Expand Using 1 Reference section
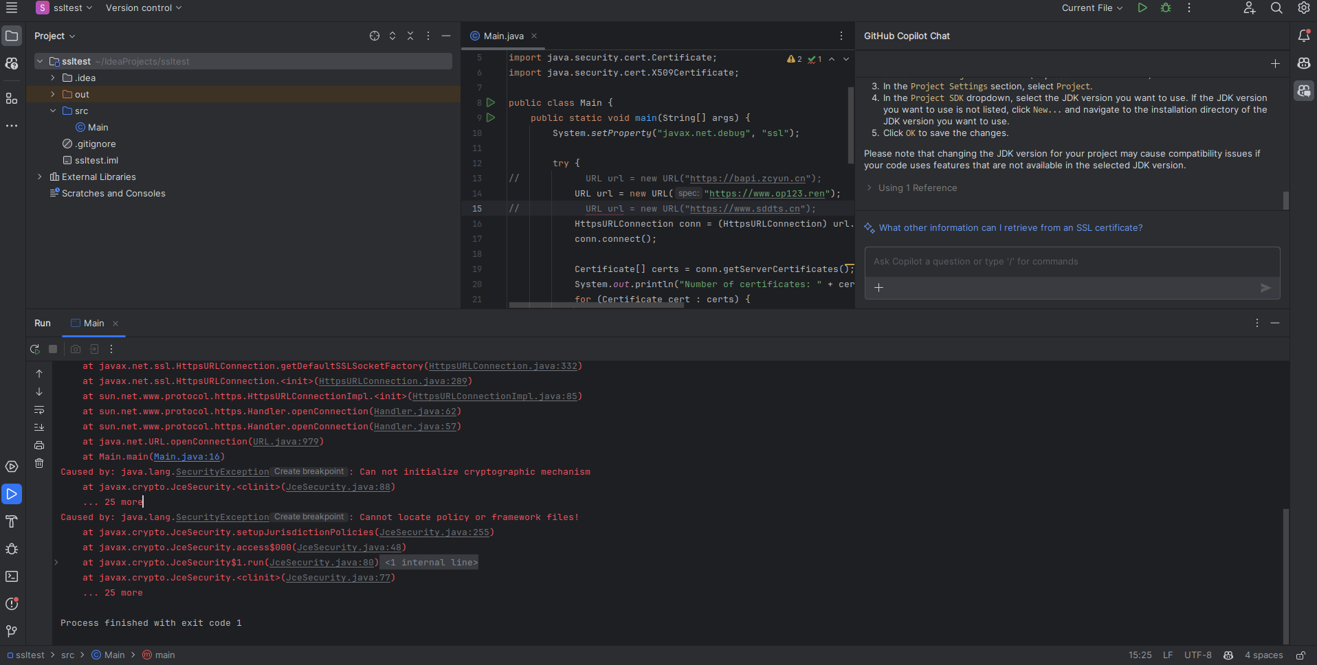Image resolution: width=1317 pixels, height=665 pixels. click(x=911, y=188)
